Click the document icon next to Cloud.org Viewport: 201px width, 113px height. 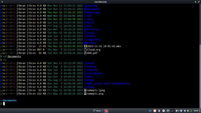(85, 50)
